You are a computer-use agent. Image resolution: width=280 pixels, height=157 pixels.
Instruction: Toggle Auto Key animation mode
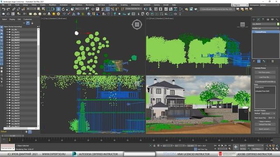point(243,145)
